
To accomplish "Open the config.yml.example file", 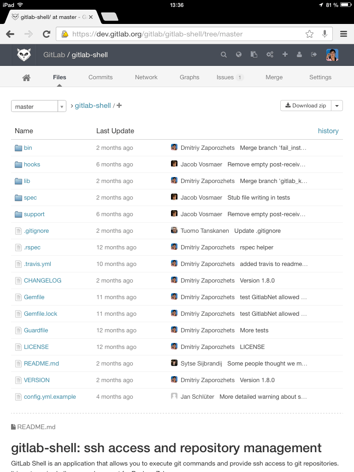I will [50, 397].
